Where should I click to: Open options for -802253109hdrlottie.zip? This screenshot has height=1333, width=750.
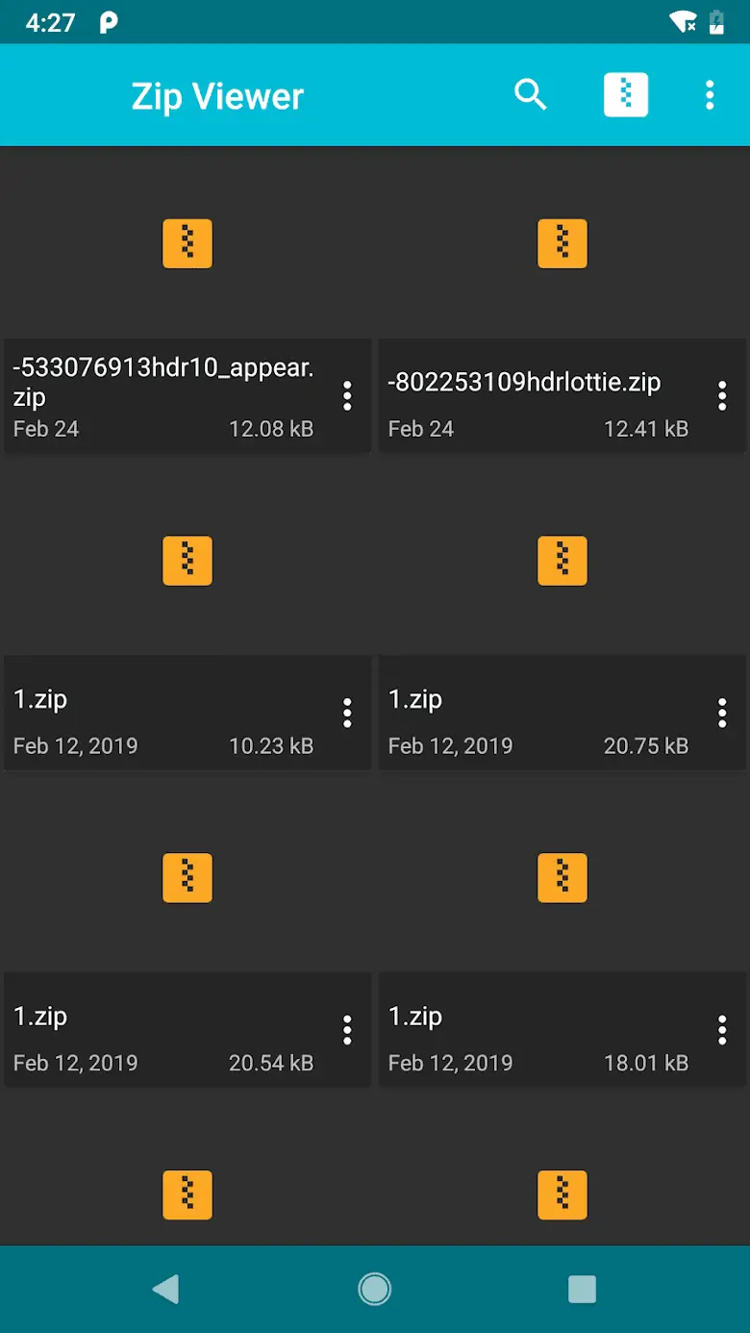tap(722, 395)
